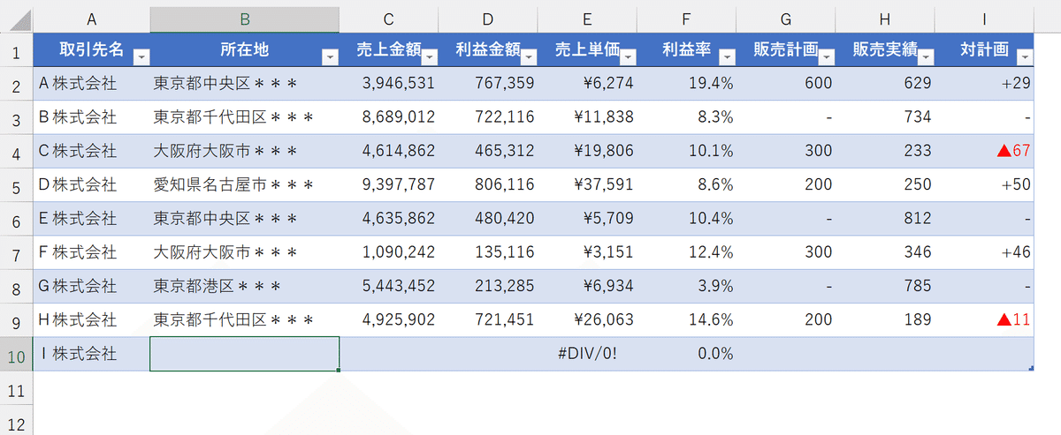Select cell C株式会社

click(91, 151)
